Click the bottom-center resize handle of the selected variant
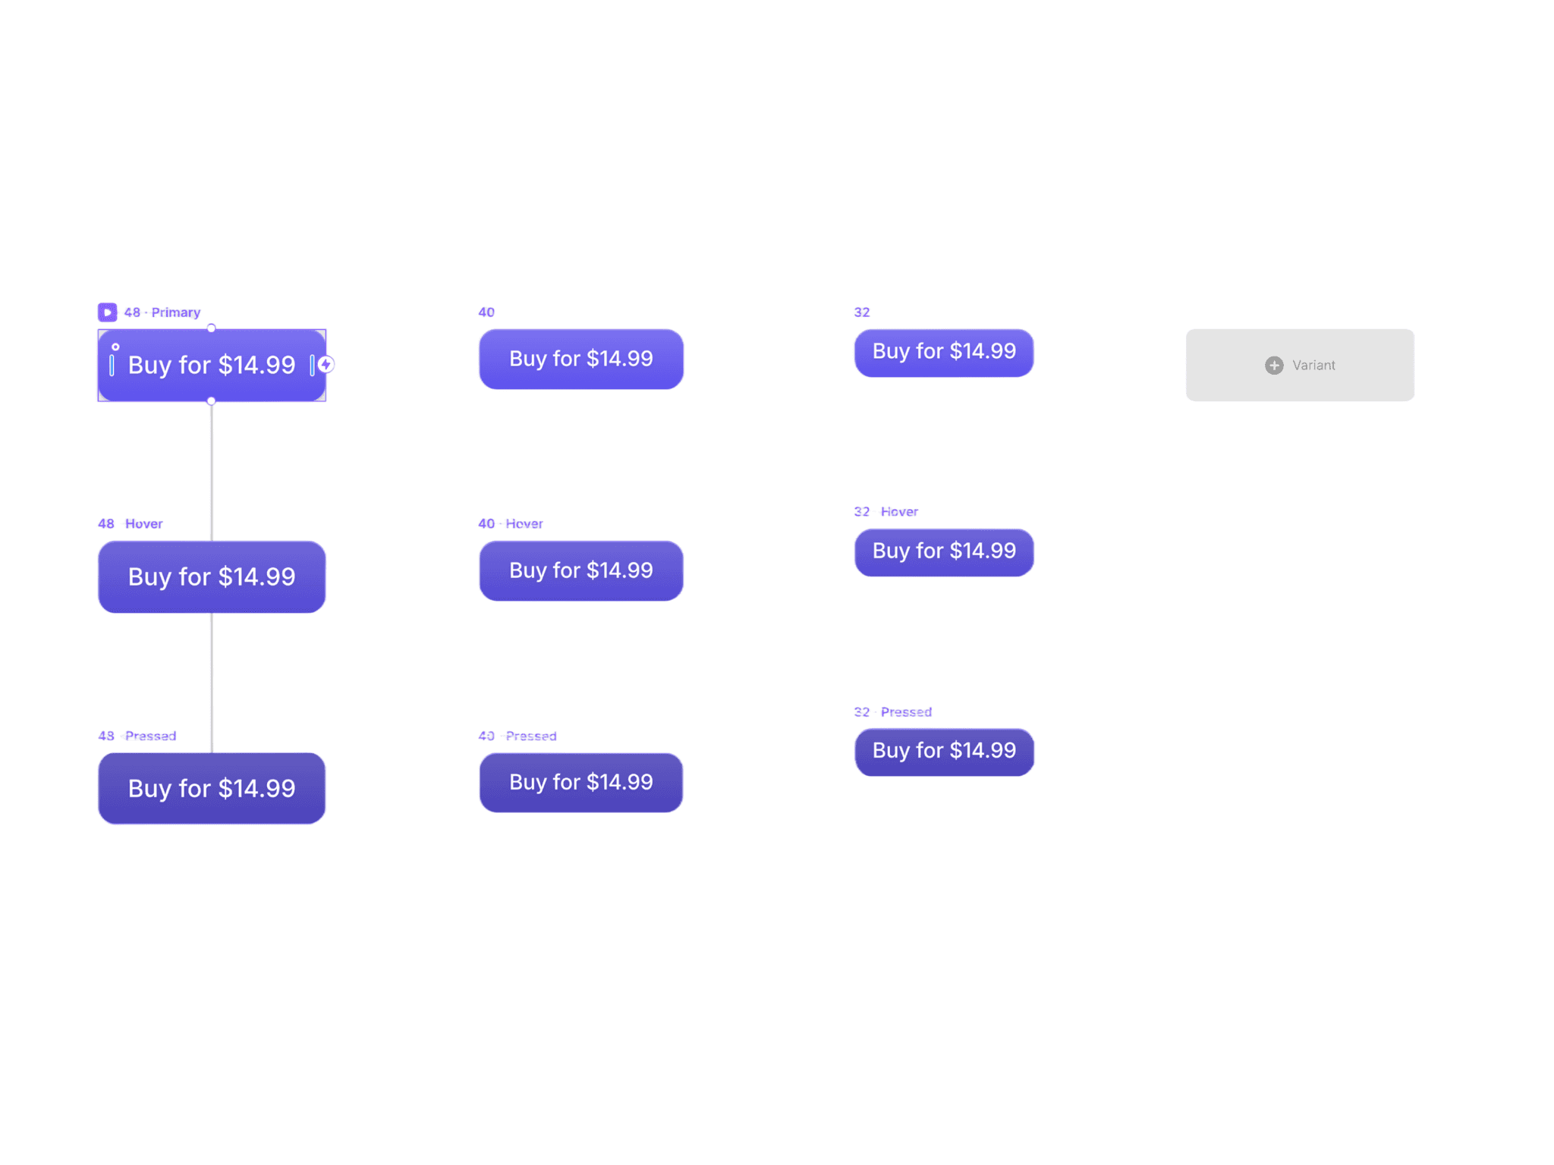1554x1165 pixels. click(x=211, y=402)
